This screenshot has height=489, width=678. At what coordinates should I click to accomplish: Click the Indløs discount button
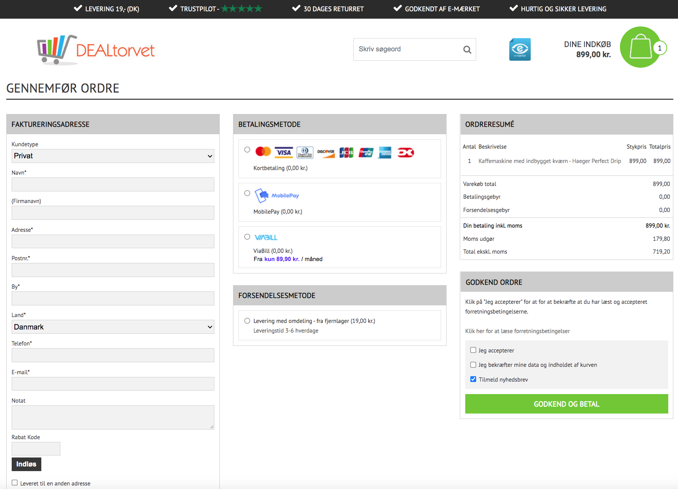pos(26,464)
